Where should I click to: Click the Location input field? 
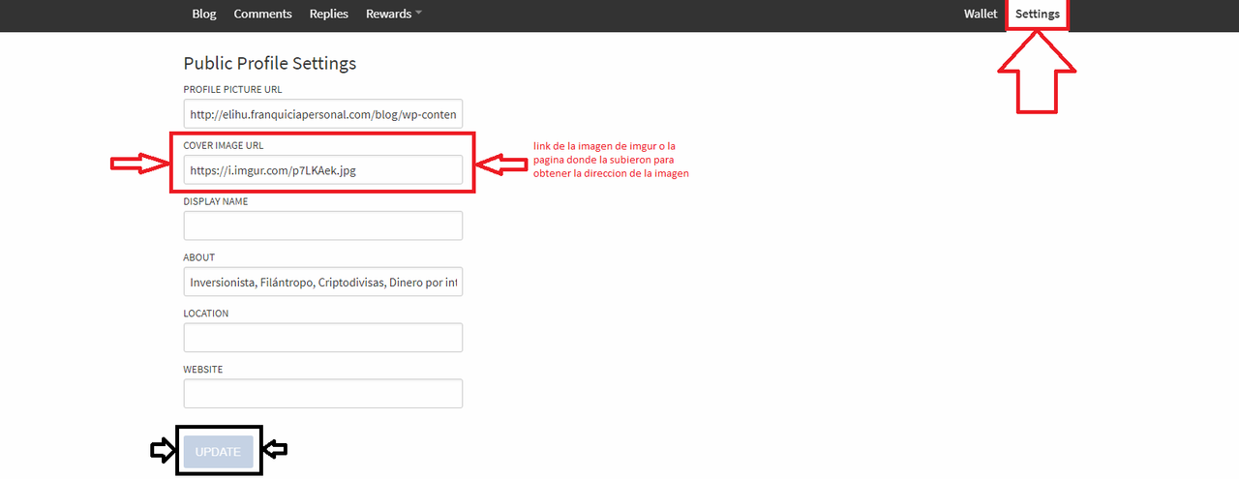coord(323,338)
